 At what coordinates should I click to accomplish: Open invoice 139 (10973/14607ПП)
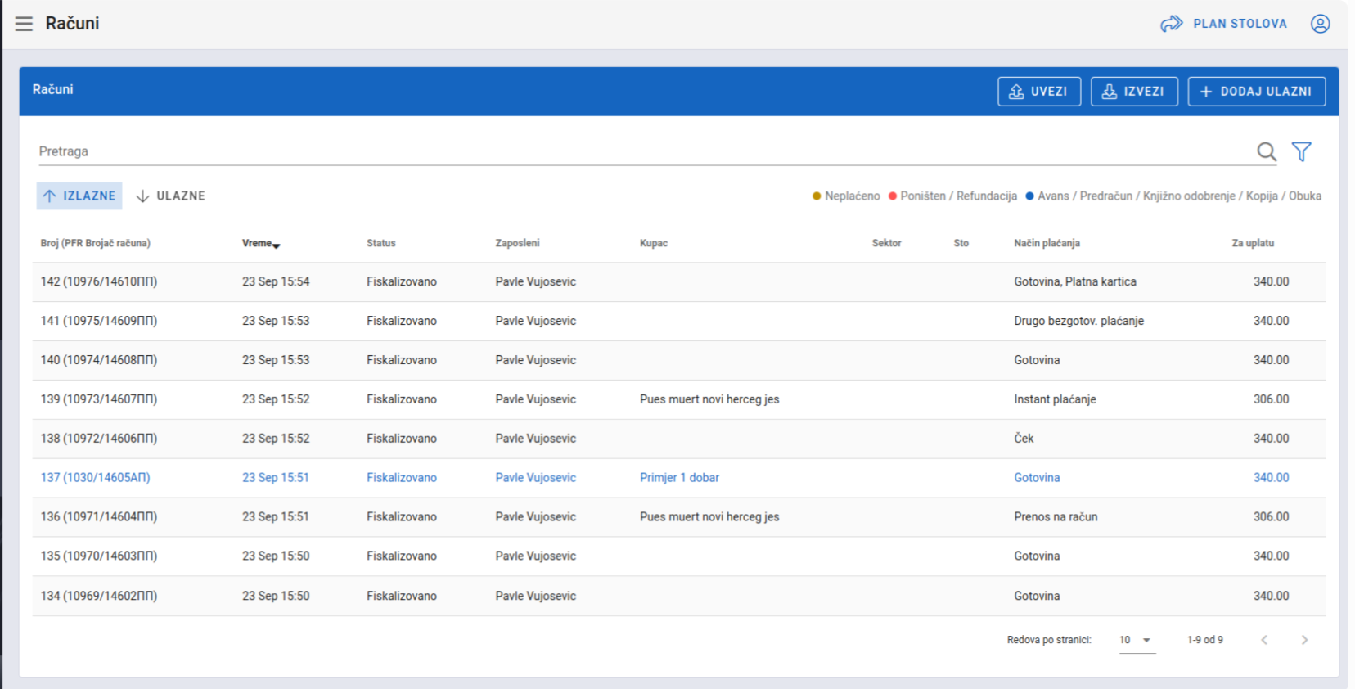[x=679, y=399]
